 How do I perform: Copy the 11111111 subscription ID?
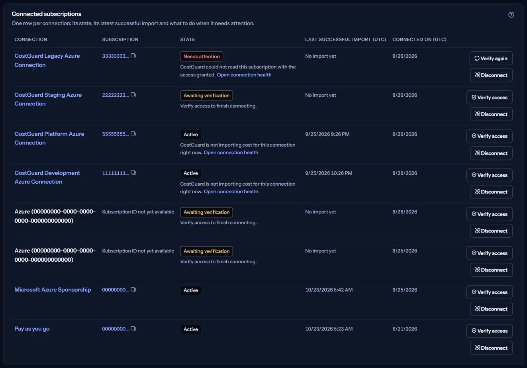click(x=133, y=173)
